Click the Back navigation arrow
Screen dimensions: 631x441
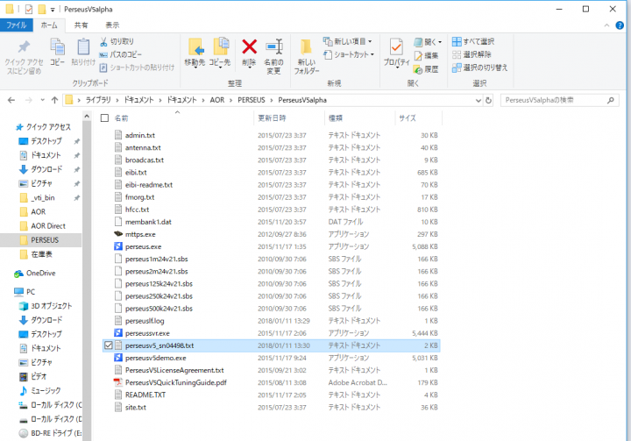point(11,100)
